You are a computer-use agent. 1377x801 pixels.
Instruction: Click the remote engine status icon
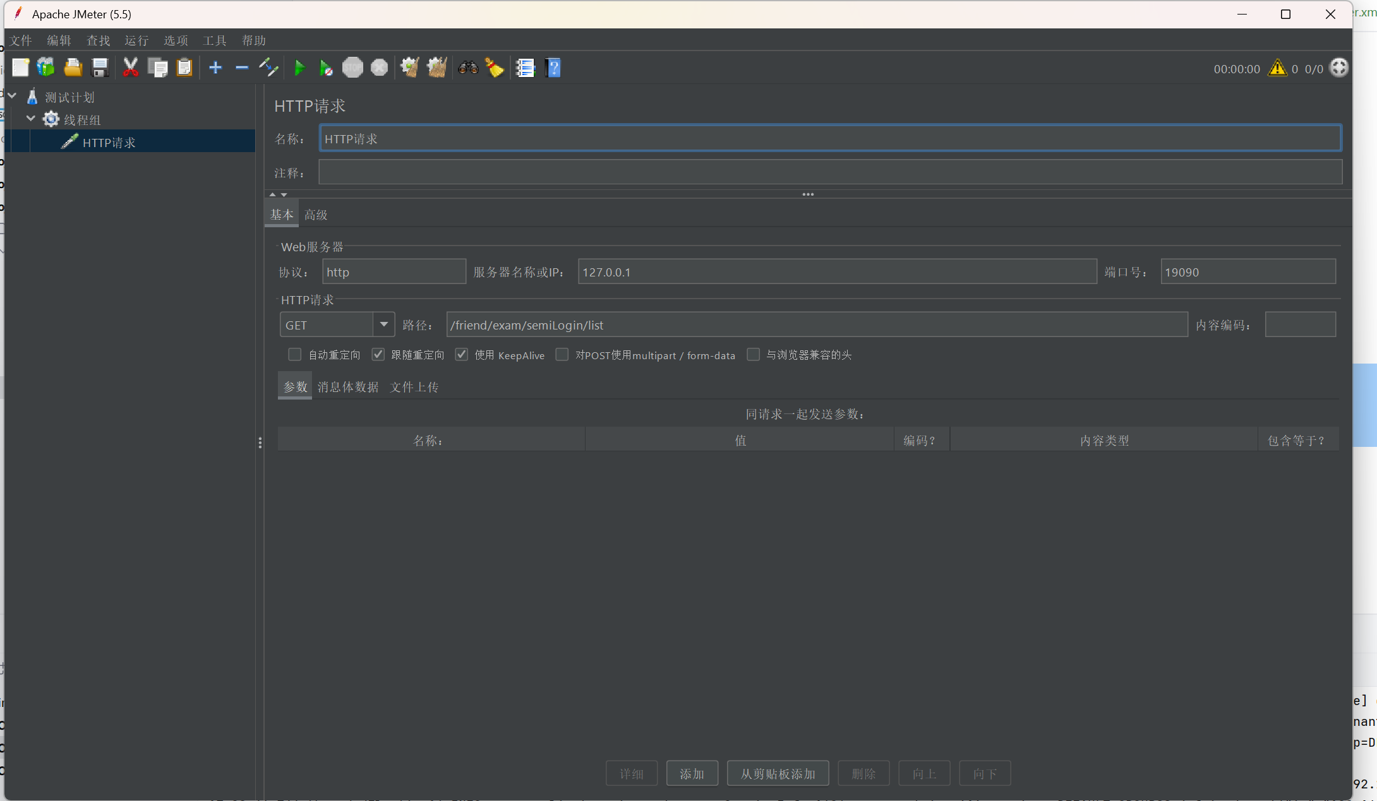(1338, 68)
